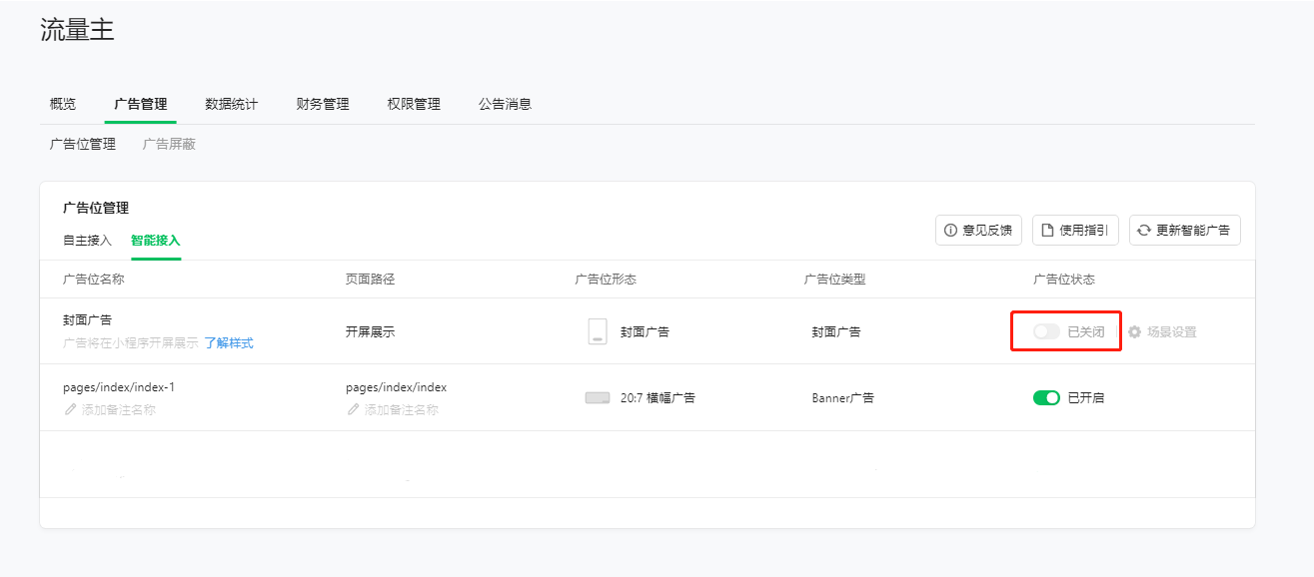
Task: Switch to the 数据统计 tab
Action: coord(231,104)
